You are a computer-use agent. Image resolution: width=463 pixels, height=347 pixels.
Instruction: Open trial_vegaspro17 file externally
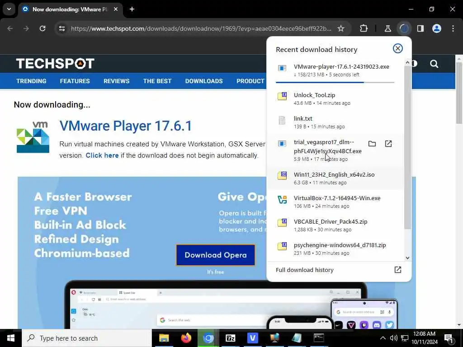pyautogui.click(x=388, y=144)
